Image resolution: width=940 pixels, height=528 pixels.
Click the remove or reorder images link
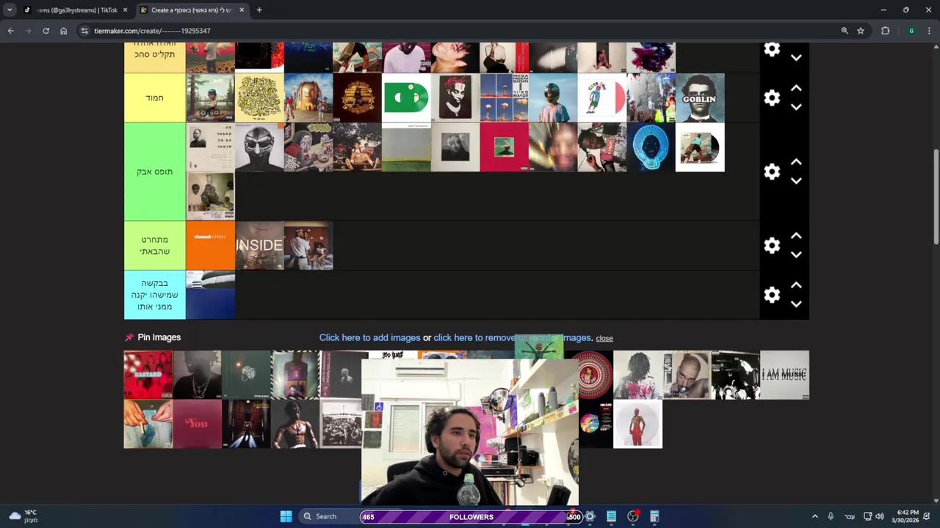click(513, 337)
